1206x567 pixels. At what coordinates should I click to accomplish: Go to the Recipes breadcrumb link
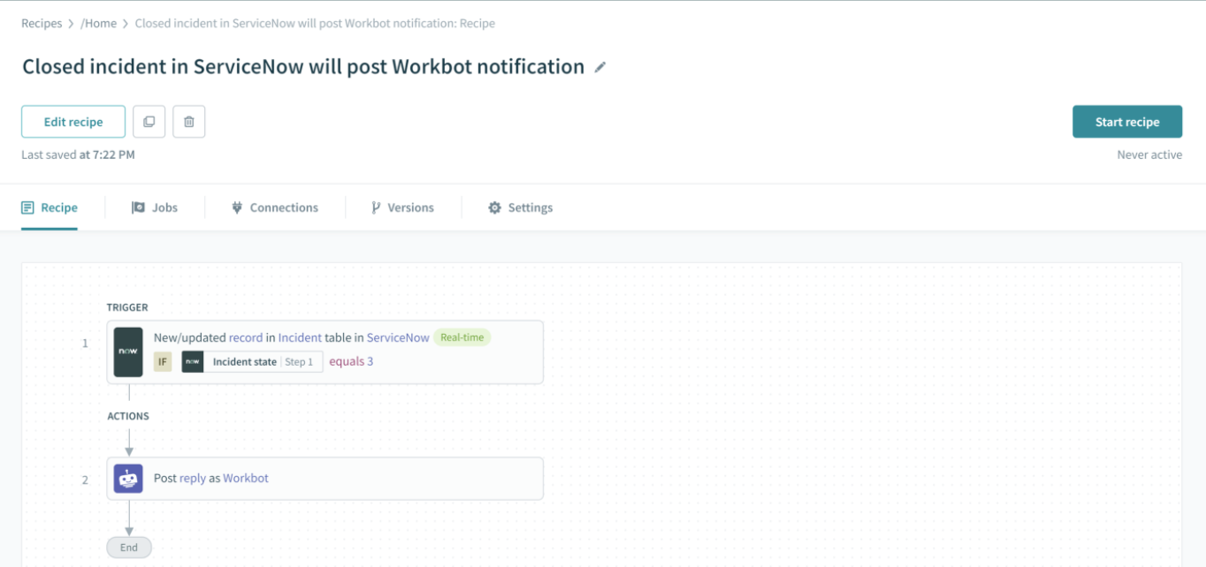pyautogui.click(x=41, y=23)
